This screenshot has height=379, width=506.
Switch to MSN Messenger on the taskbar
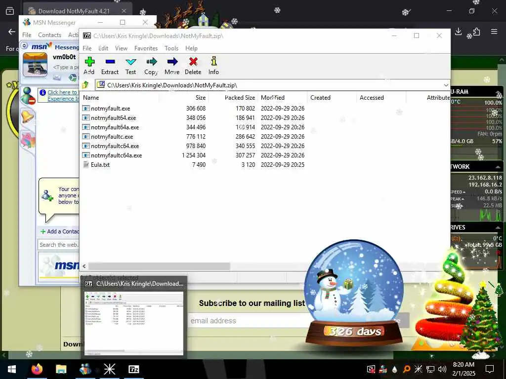tap(85, 369)
